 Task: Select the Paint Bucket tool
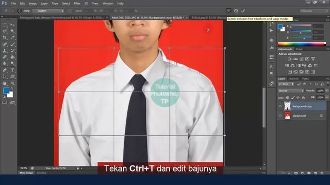click(12, 57)
